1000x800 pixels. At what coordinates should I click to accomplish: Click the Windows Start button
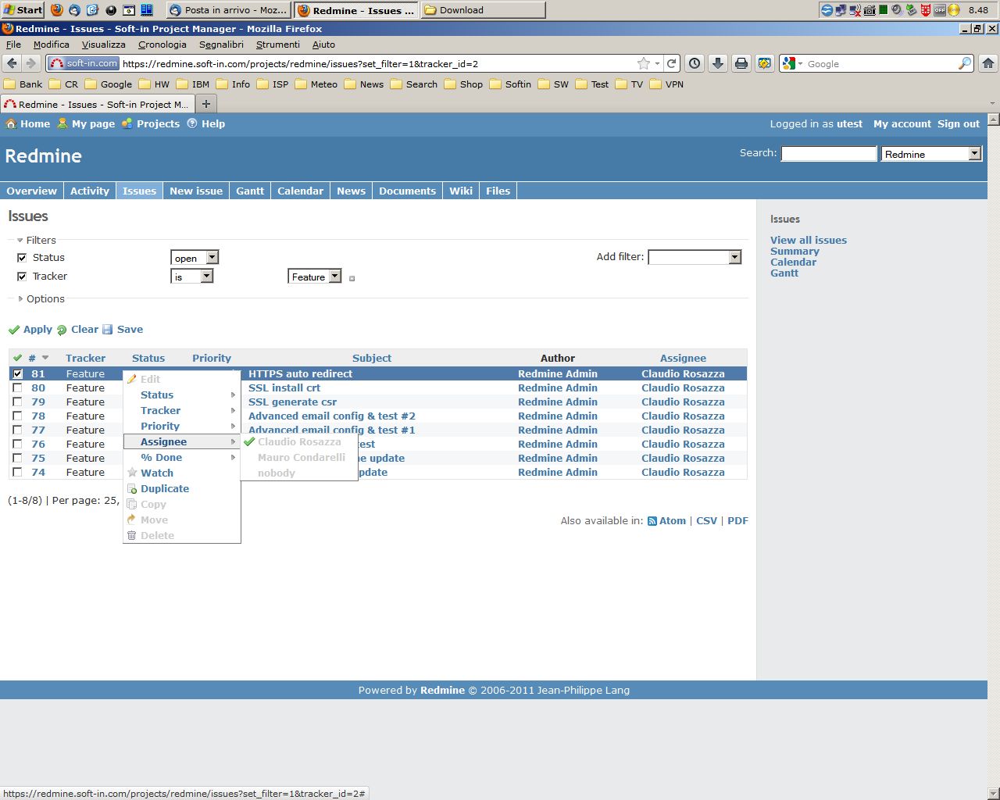coord(23,9)
